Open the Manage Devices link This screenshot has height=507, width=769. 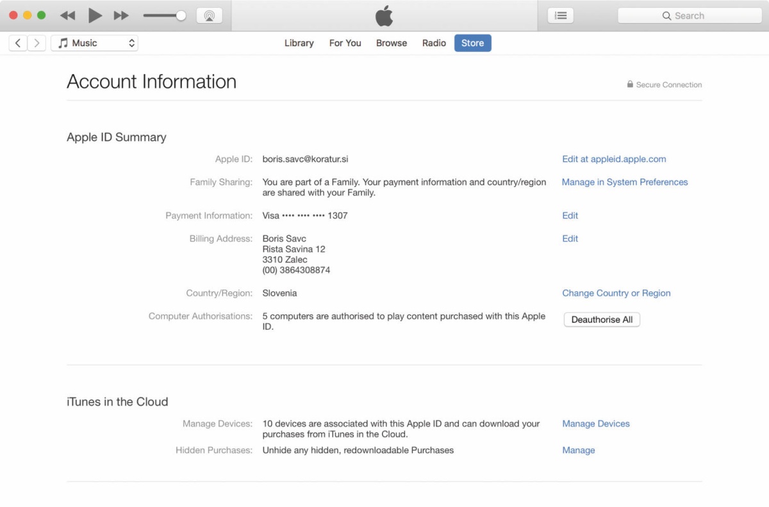tap(596, 423)
